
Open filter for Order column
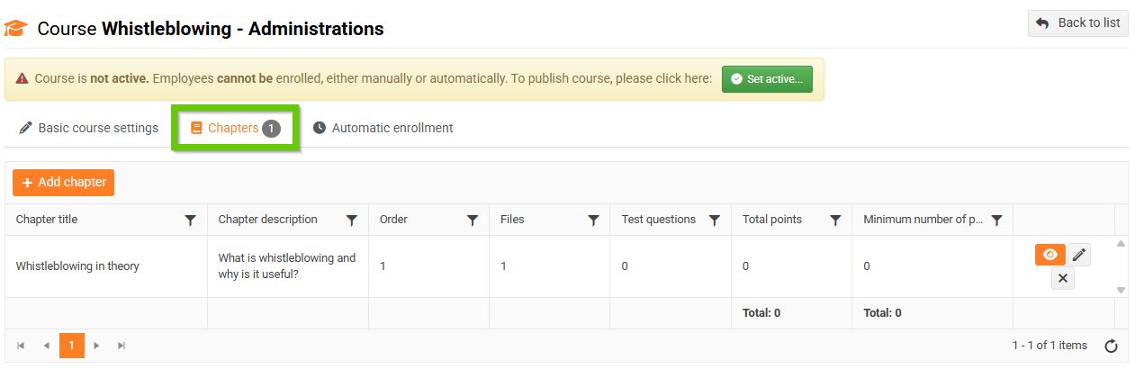pyautogui.click(x=473, y=220)
